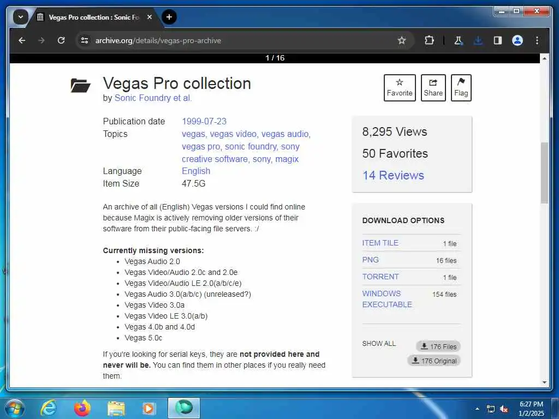
Task: Share this archive item
Action: 433,88
